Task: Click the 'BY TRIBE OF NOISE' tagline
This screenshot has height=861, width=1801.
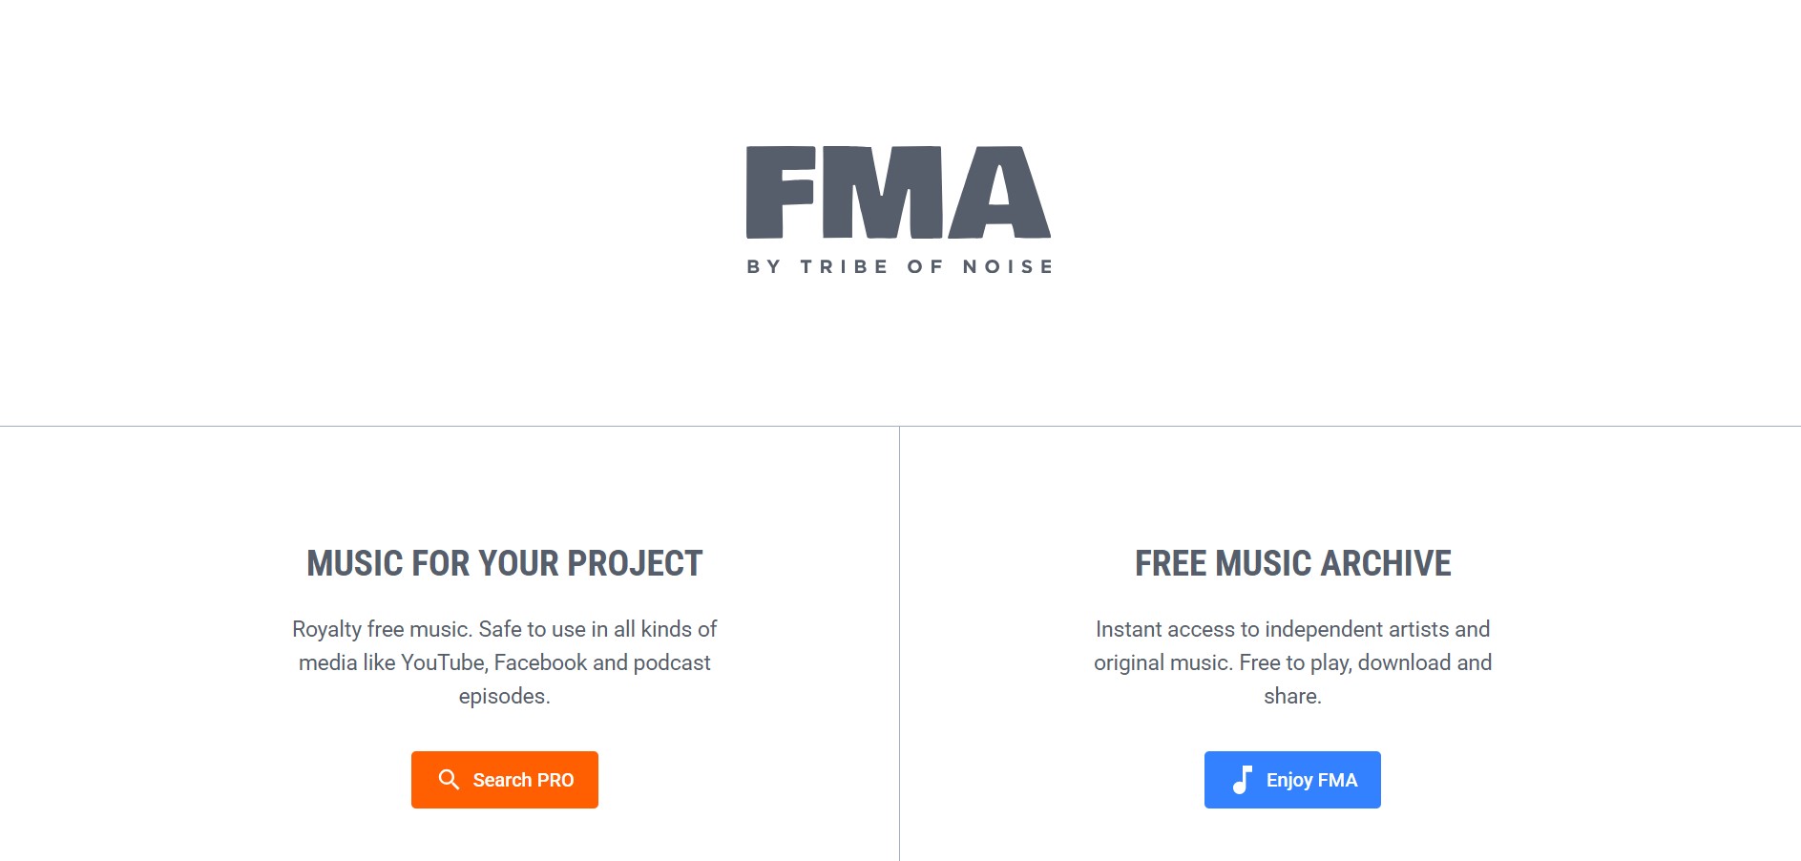Action: (x=898, y=266)
